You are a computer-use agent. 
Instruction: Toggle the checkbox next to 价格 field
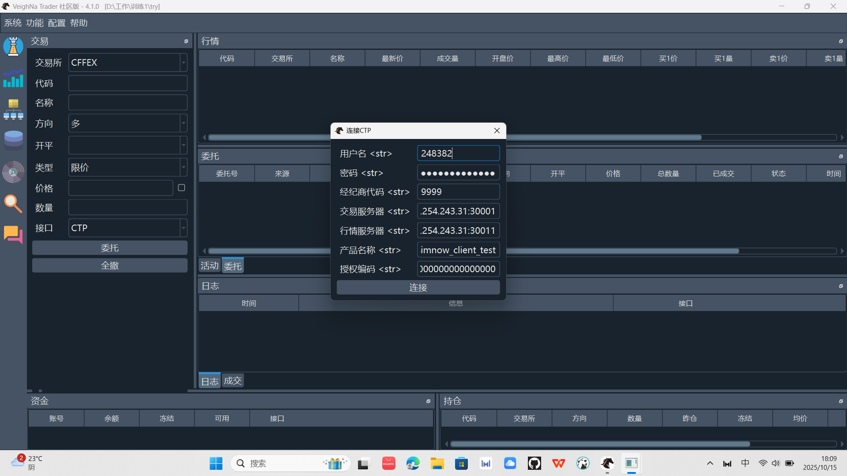pyautogui.click(x=181, y=188)
